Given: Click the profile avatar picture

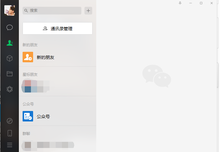Looking at the screenshot, I should click(10, 10).
